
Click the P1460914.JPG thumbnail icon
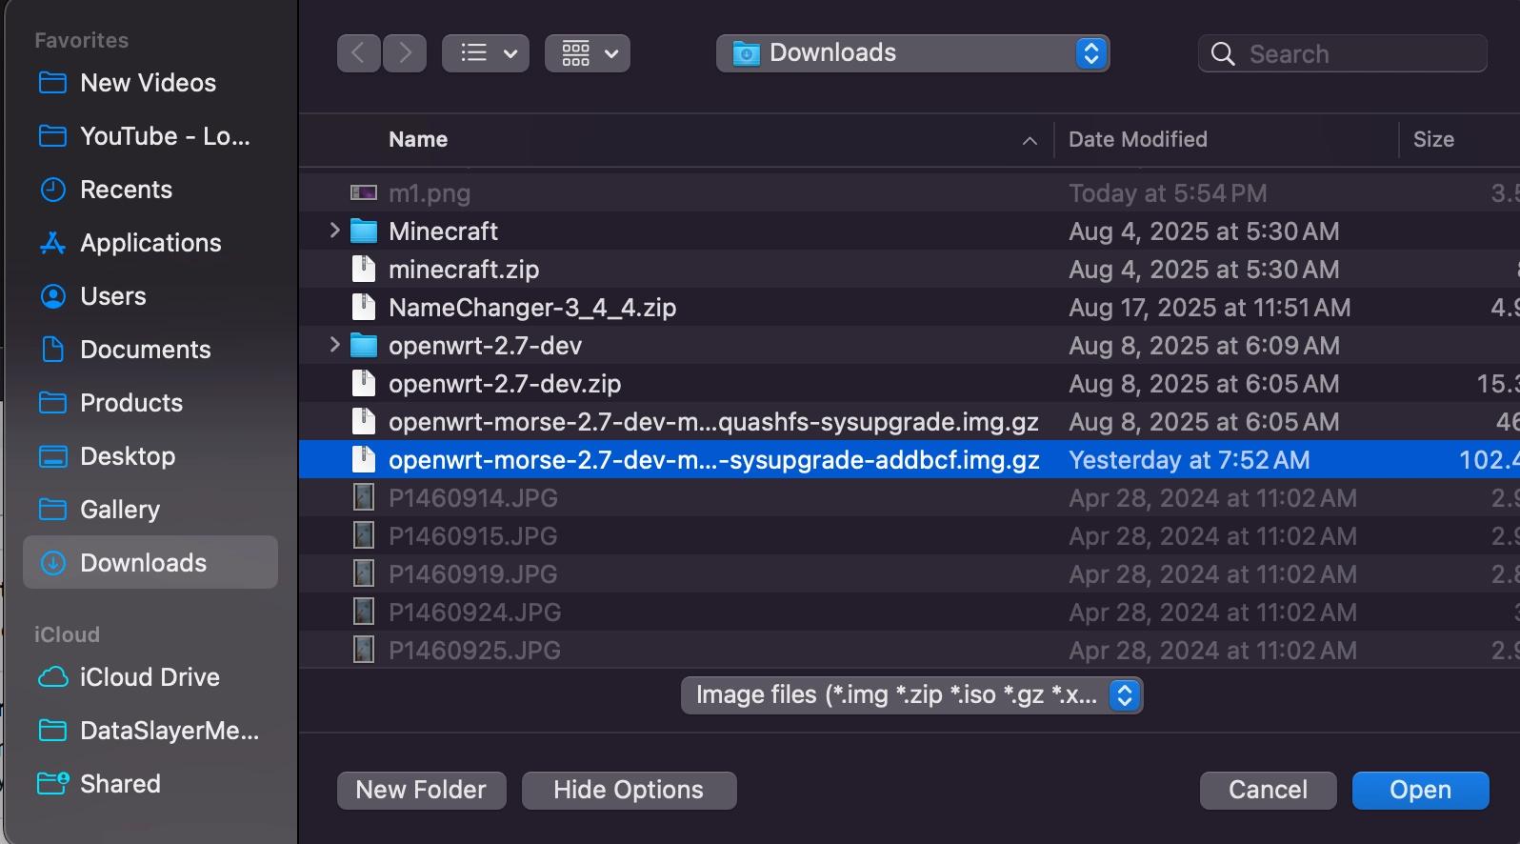(x=364, y=498)
